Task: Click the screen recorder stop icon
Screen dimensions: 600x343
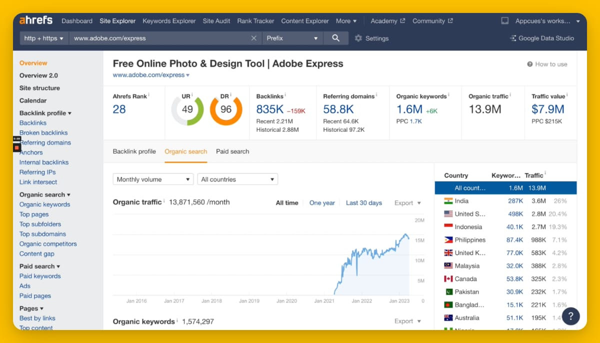Action: [x=17, y=148]
